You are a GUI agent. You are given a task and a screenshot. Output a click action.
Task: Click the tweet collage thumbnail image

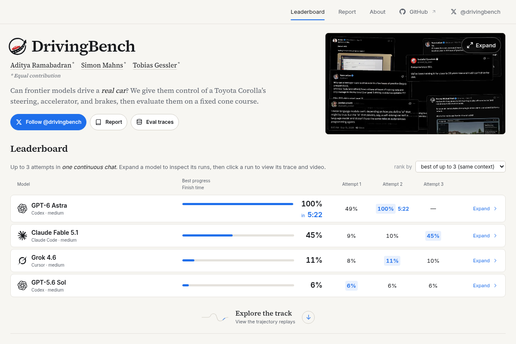[415, 83]
